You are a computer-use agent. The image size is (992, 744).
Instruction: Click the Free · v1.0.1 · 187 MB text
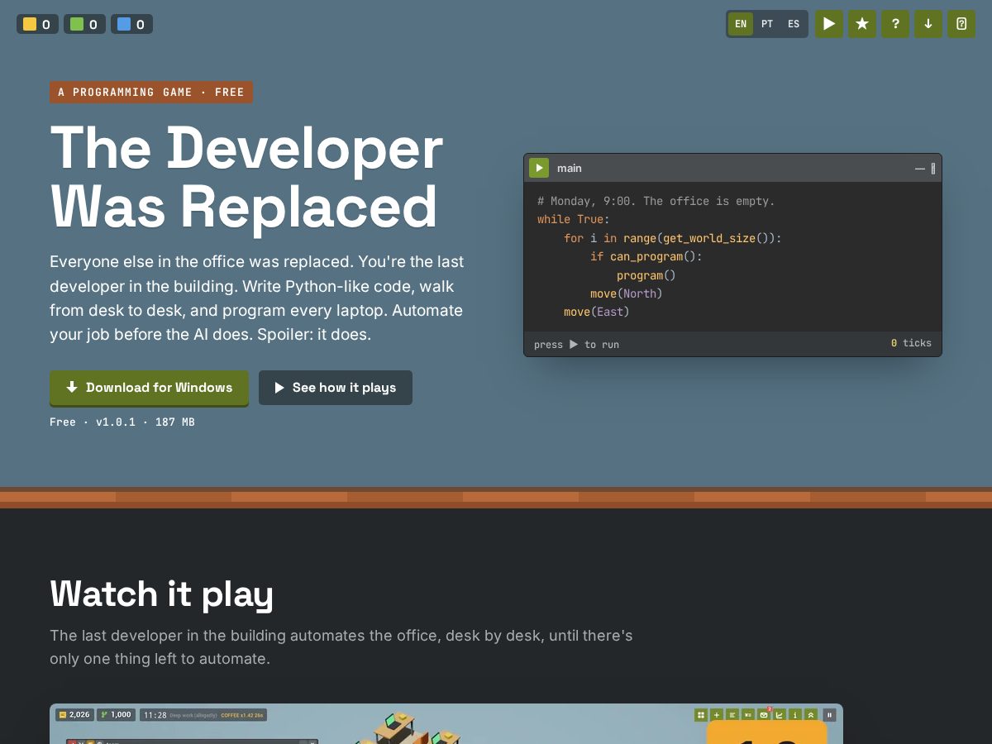point(122,422)
